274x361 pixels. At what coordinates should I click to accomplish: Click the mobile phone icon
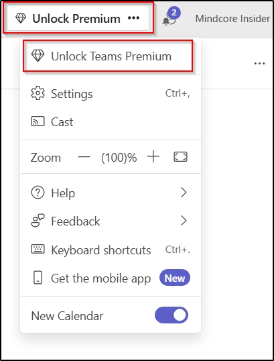(38, 278)
